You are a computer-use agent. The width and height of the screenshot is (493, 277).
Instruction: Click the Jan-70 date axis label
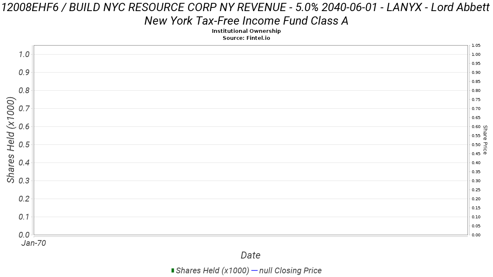(34, 243)
